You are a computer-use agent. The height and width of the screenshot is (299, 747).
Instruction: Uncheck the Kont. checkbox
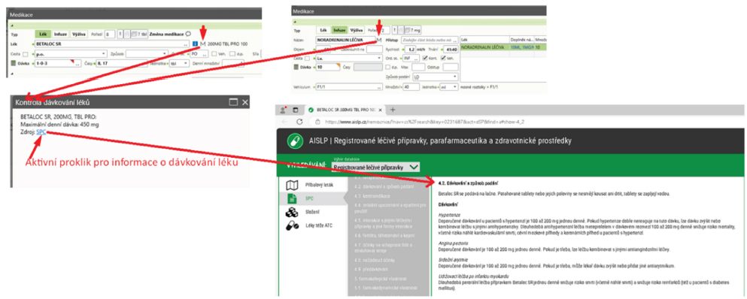425,58
